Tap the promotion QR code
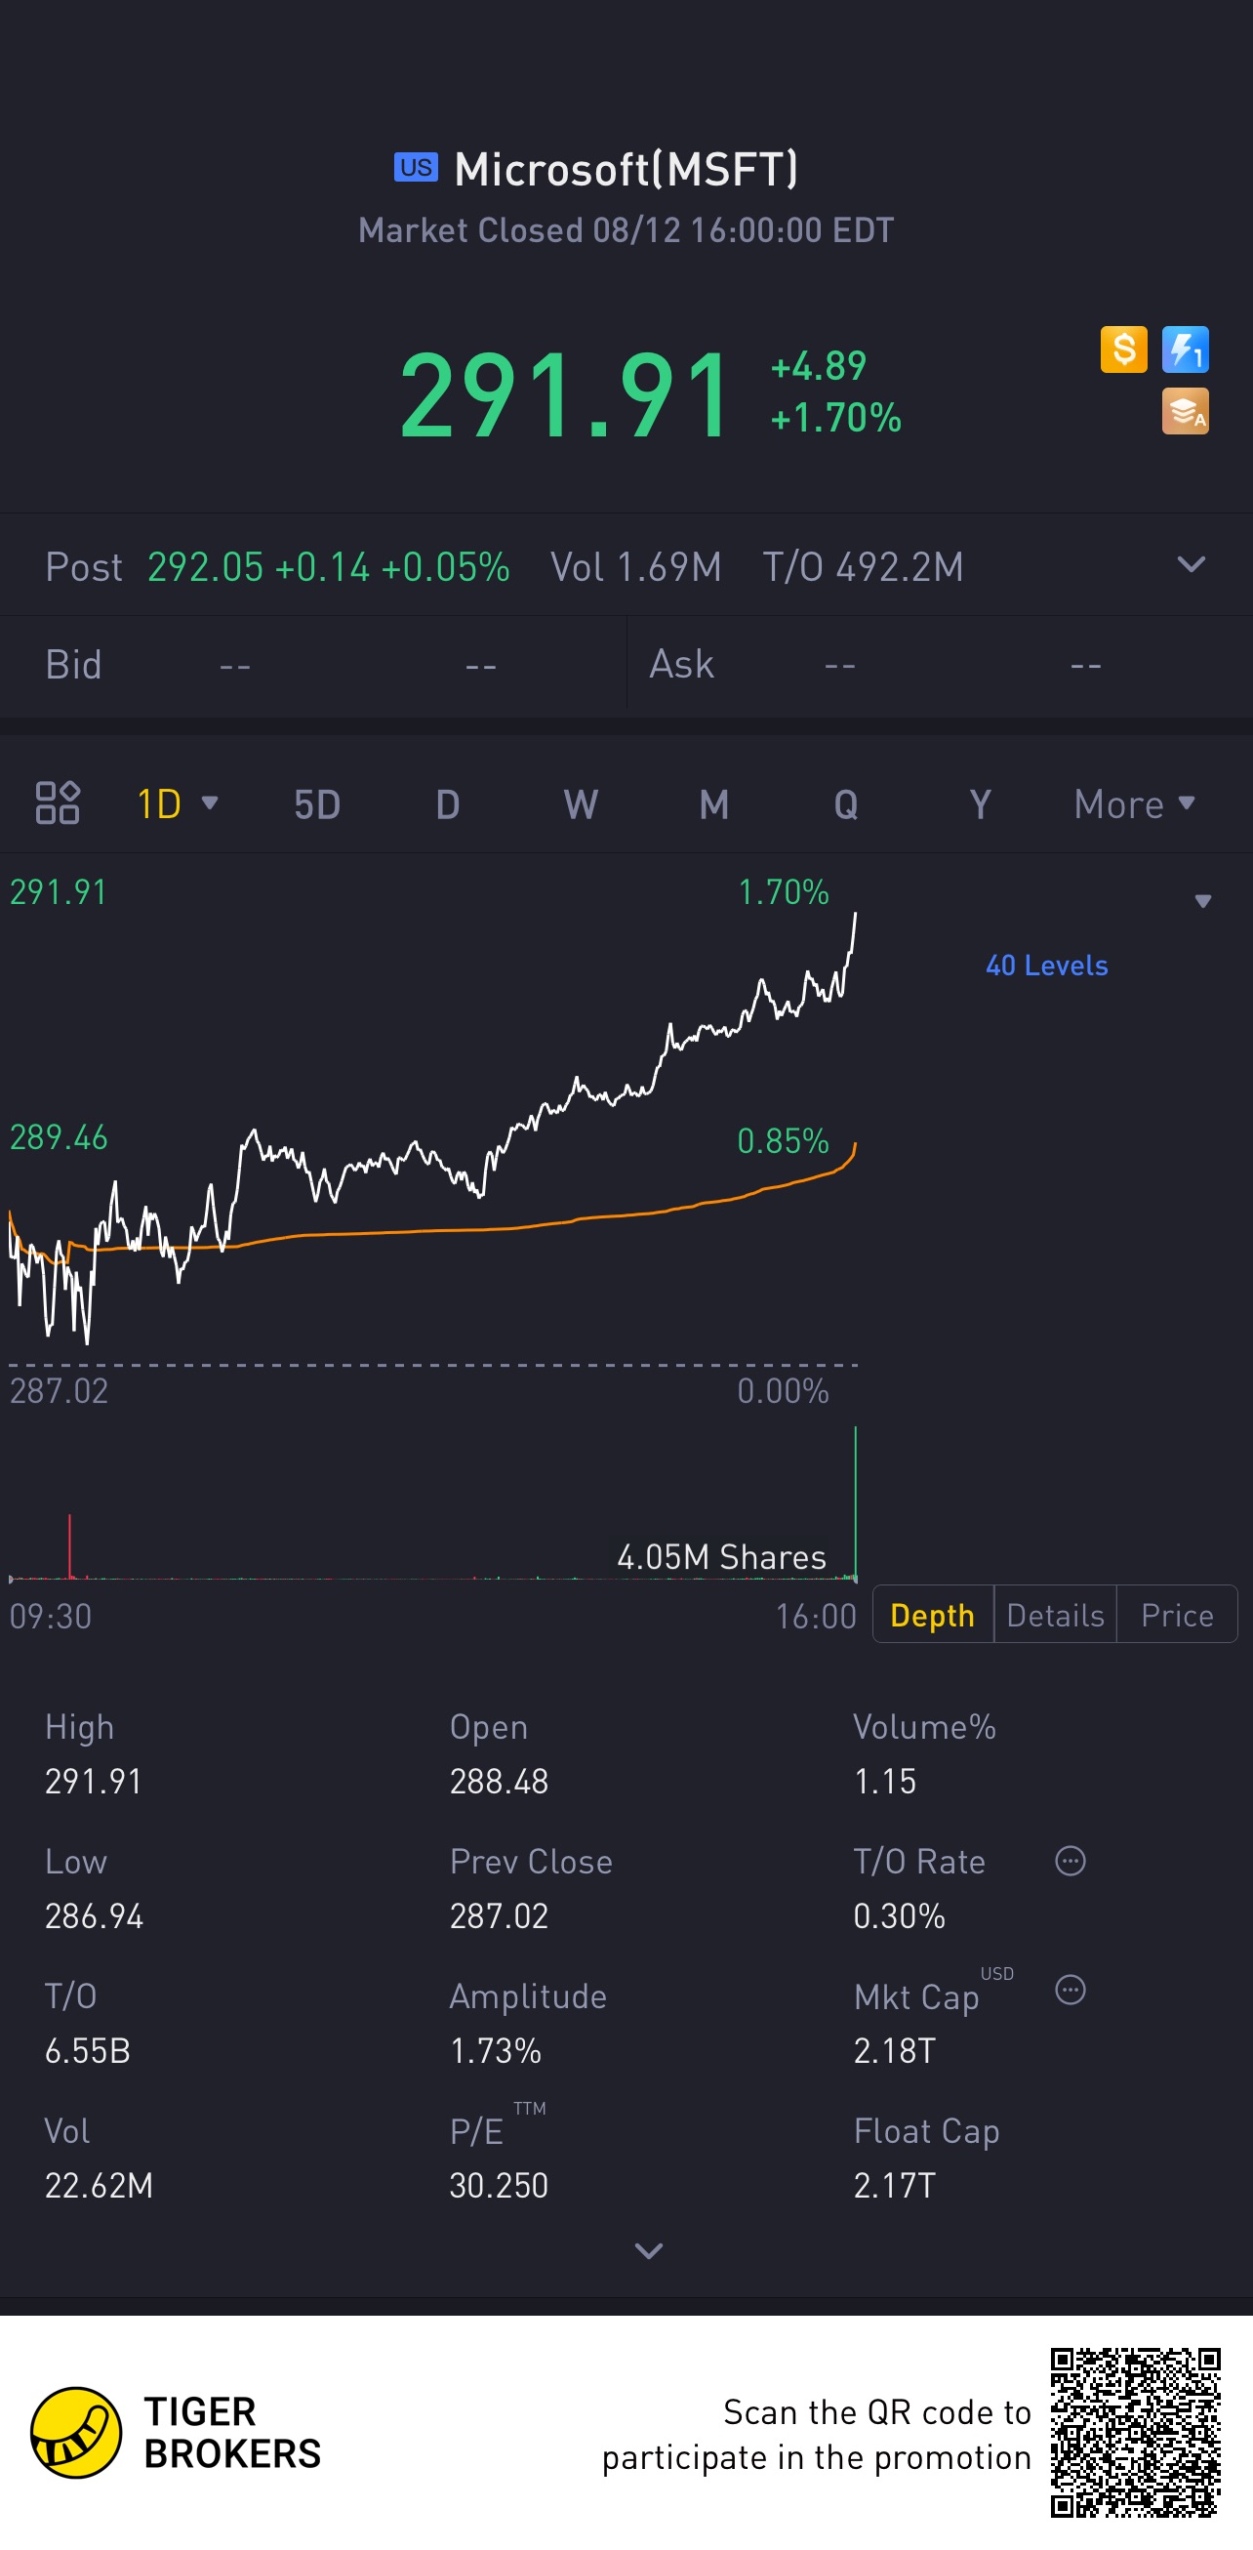The height and width of the screenshot is (2550, 1253). coord(1135,2431)
